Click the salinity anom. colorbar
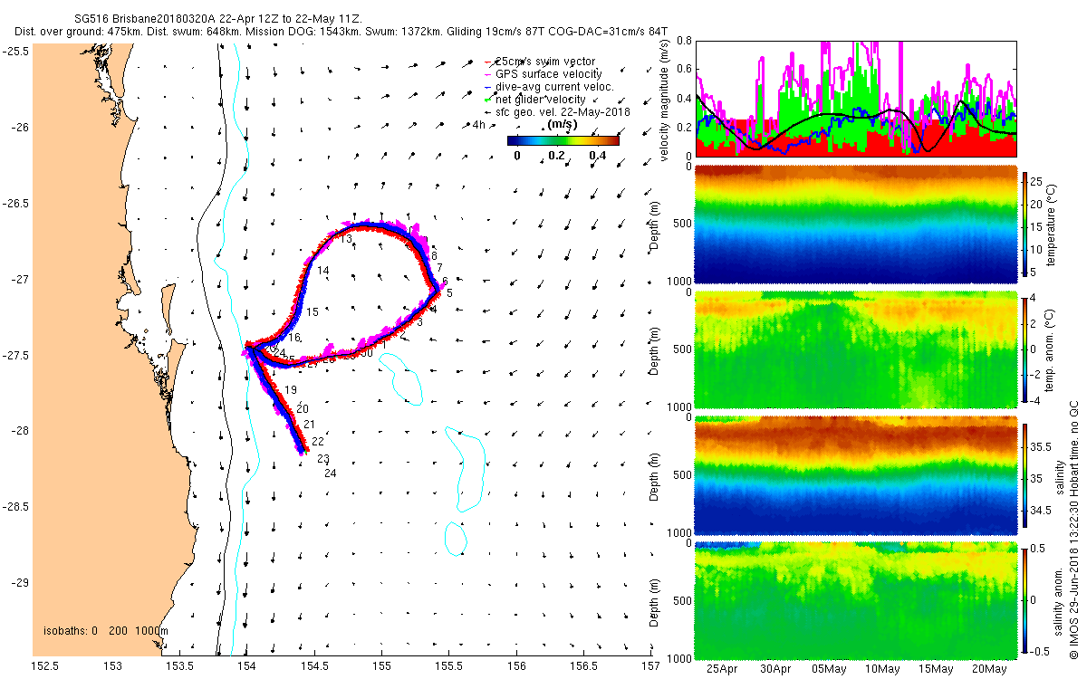Image resolution: width=1087 pixels, height=679 pixels. (x=1026, y=598)
